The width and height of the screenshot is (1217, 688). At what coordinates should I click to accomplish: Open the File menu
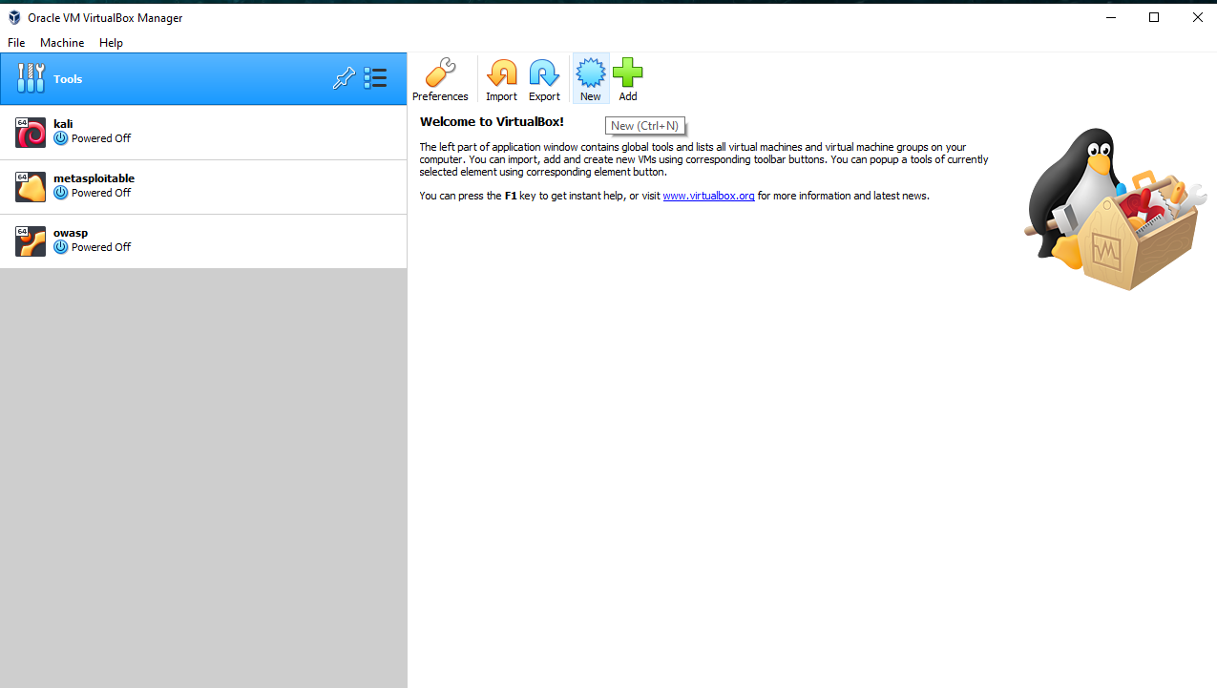click(x=16, y=43)
